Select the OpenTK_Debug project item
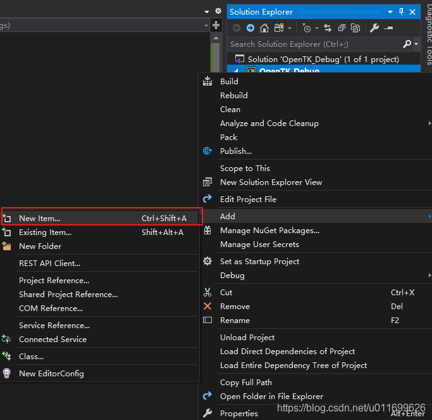Viewport: 432px width, 420px height. click(289, 70)
